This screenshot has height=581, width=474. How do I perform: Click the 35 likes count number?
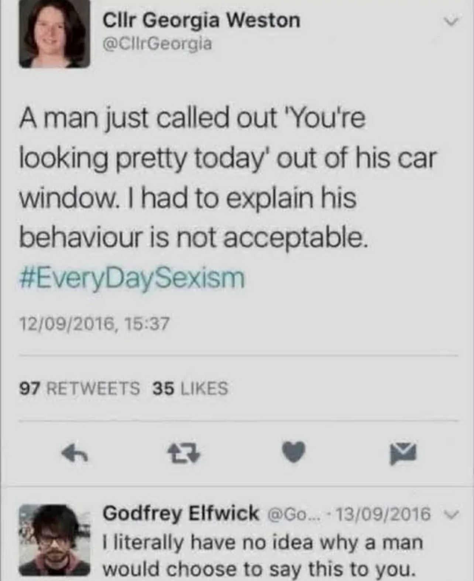tap(163, 388)
